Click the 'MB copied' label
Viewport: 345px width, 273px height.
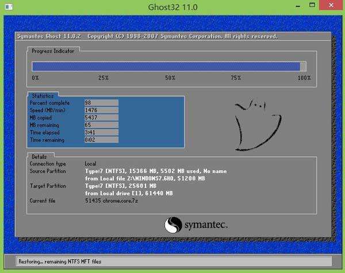pyautogui.click(x=40, y=118)
